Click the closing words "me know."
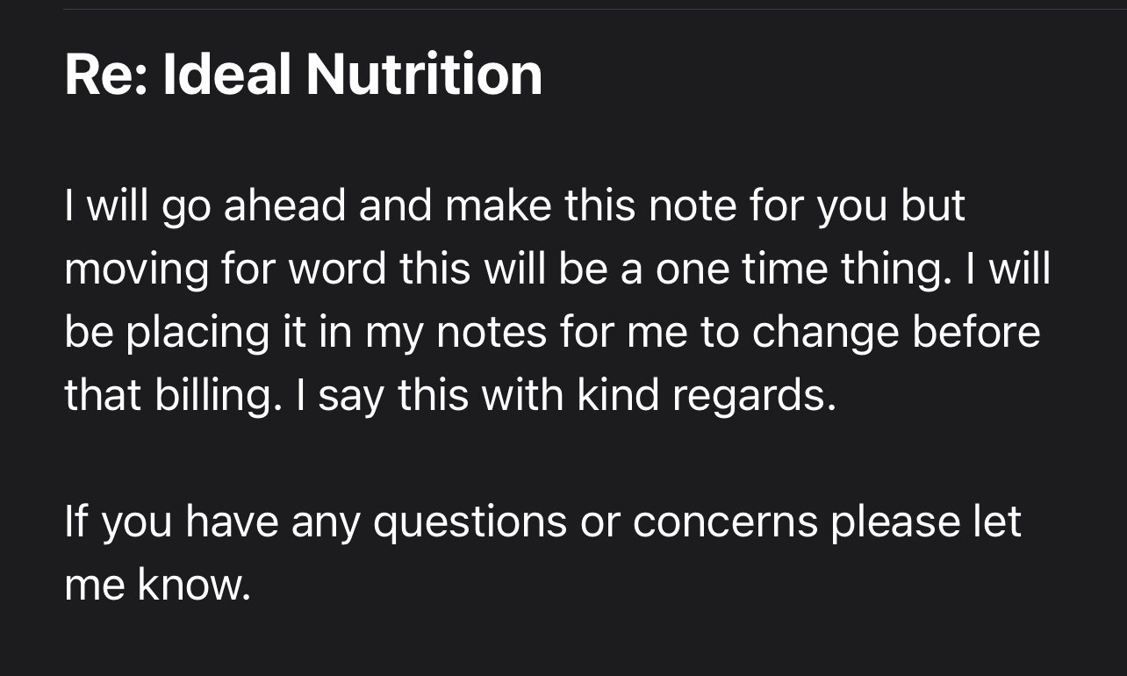1127x676 pixels. click(157, 586)
